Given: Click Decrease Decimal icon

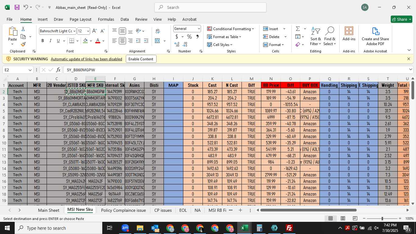Looking at the screenshot, I should click(185, 44).
